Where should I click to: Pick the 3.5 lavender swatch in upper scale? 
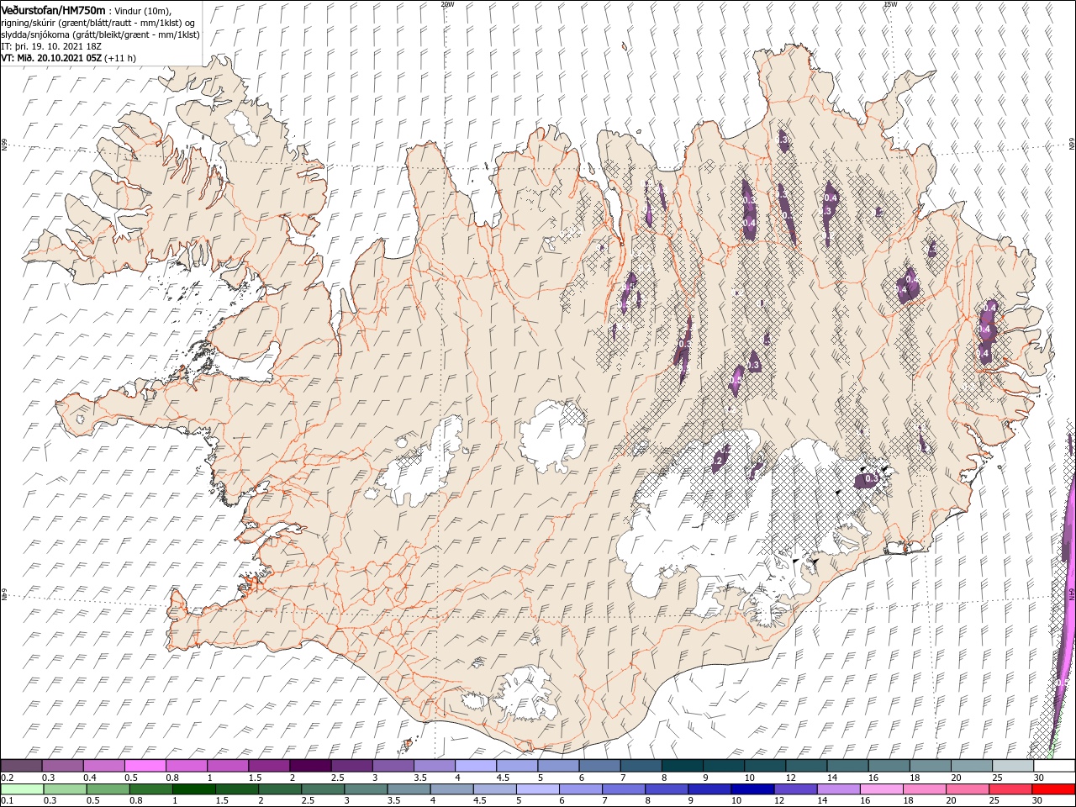434,766
